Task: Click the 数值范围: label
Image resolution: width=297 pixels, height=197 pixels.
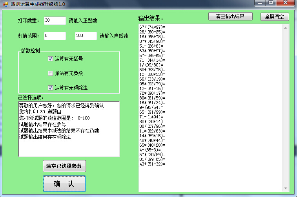Action: tap(29, 36)
